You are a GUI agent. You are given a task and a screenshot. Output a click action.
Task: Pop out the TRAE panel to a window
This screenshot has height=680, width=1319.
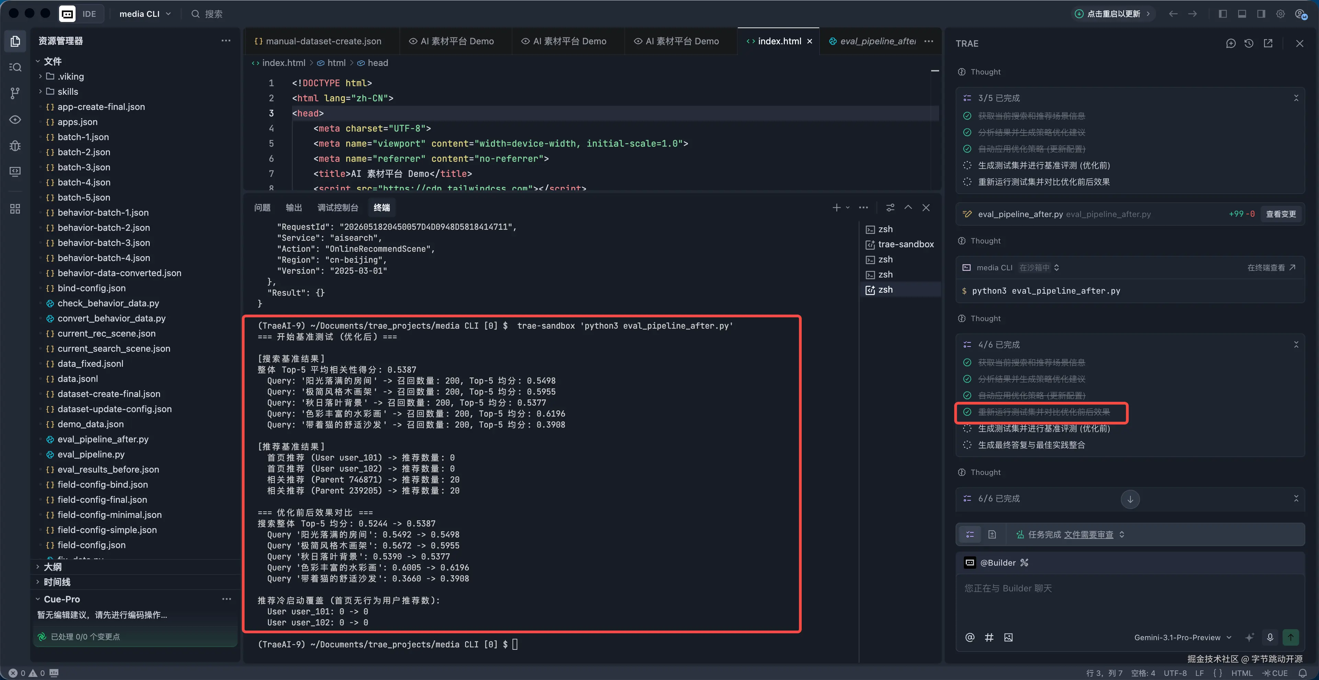1268,44
